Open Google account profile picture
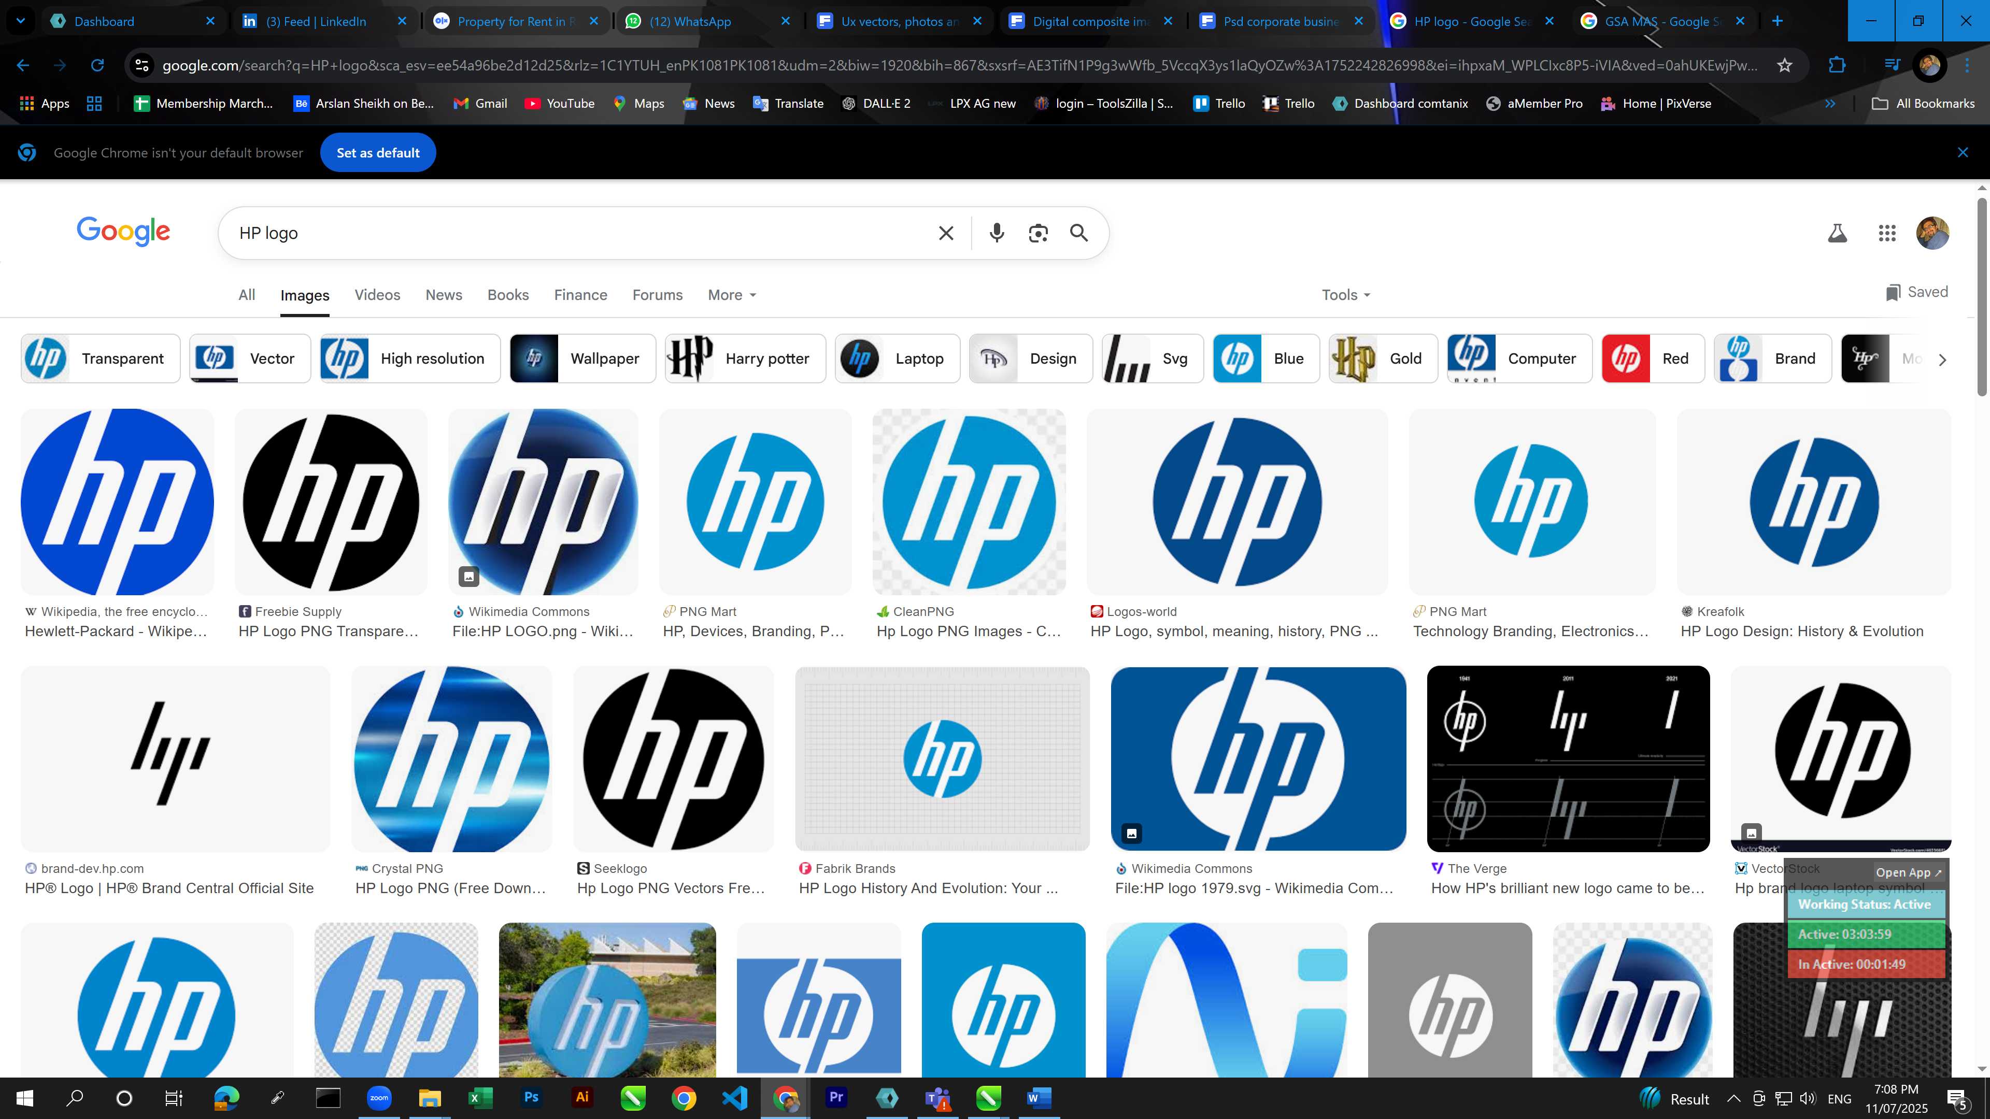1990x1119 pixels. tap(1933, 233)
